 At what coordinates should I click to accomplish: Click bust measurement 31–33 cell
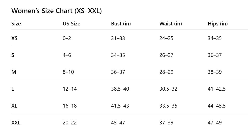tap(118, 39)
